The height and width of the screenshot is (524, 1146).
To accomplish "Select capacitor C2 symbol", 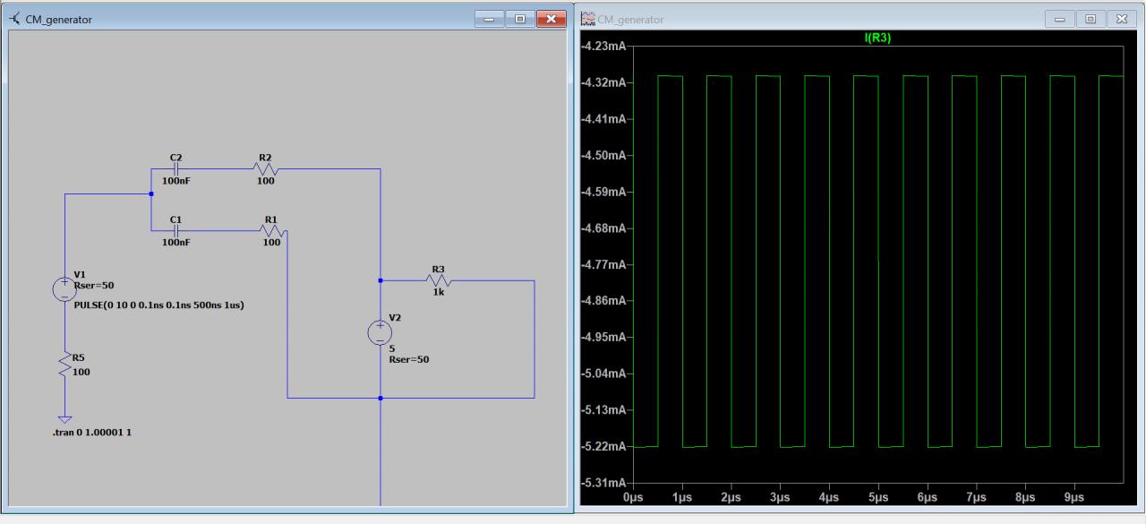I will coord(175,168).
